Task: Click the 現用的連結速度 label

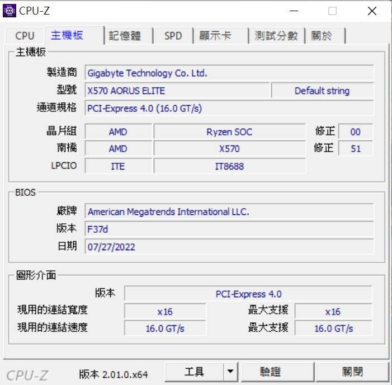Action: coord(53,327)
